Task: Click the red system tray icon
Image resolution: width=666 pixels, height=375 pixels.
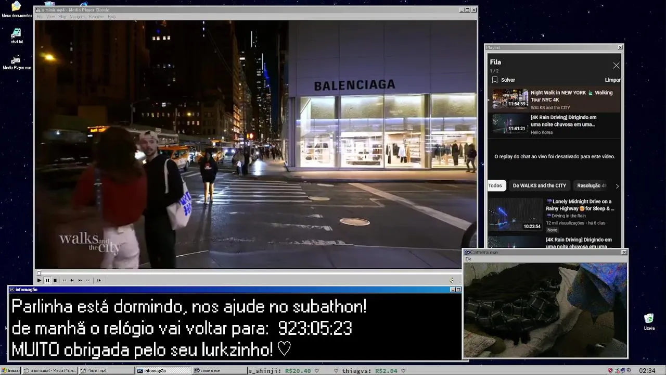Action: tap(610, 370)
